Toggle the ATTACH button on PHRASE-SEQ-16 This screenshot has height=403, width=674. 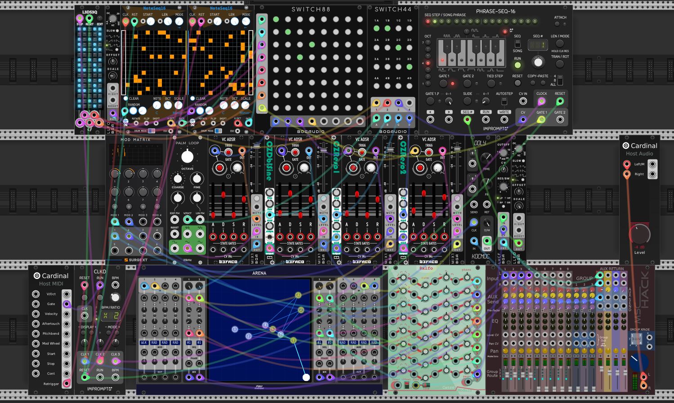pyautogui.click(x=558, y=24)
